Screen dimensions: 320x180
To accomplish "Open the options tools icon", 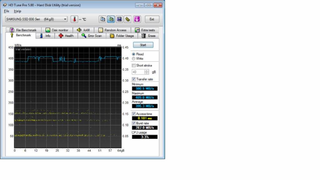I will (128, 19).
